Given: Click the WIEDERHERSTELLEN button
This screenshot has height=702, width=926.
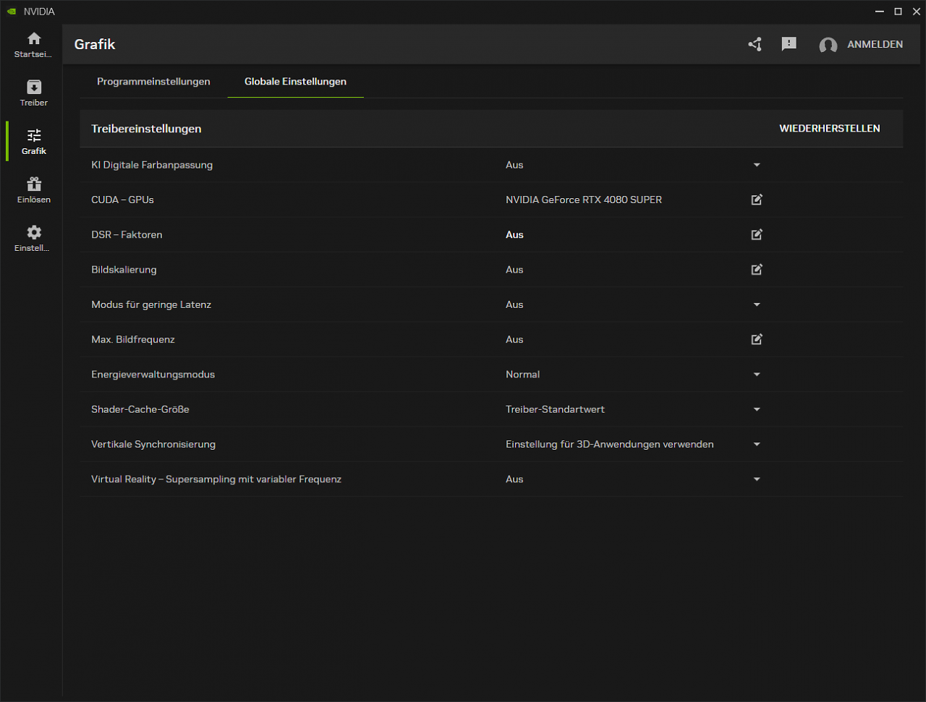Looking at the screenshot, I should (x=830, y=129).
